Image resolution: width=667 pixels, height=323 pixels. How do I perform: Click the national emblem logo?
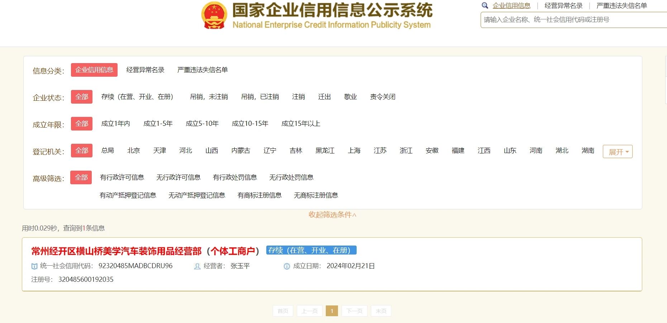(214, 15)
